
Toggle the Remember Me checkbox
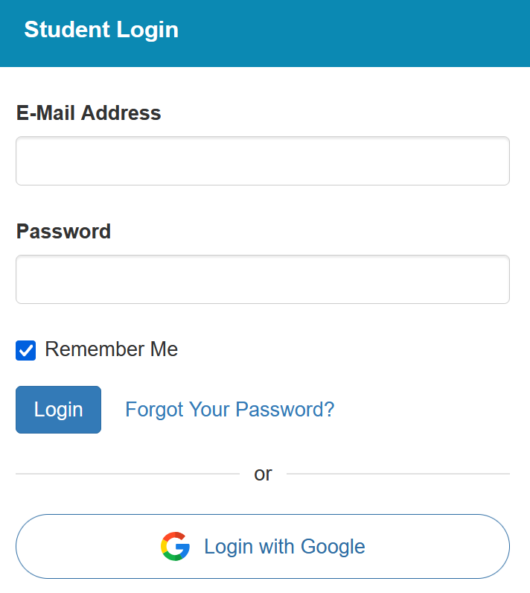[26, 350]
